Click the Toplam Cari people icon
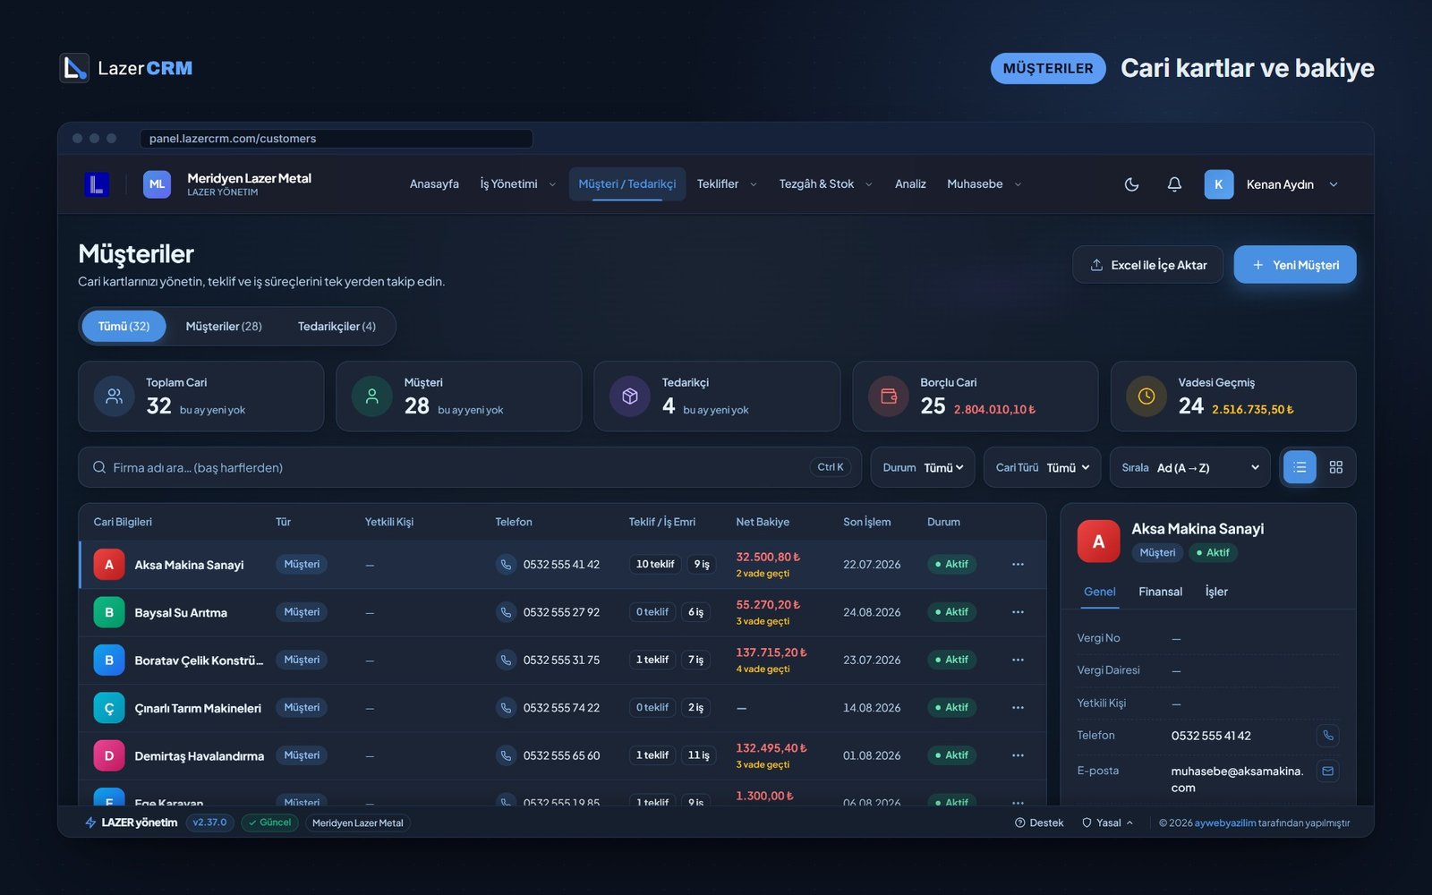This screenshot has width=1432, height=895. [x=115, y=396]
